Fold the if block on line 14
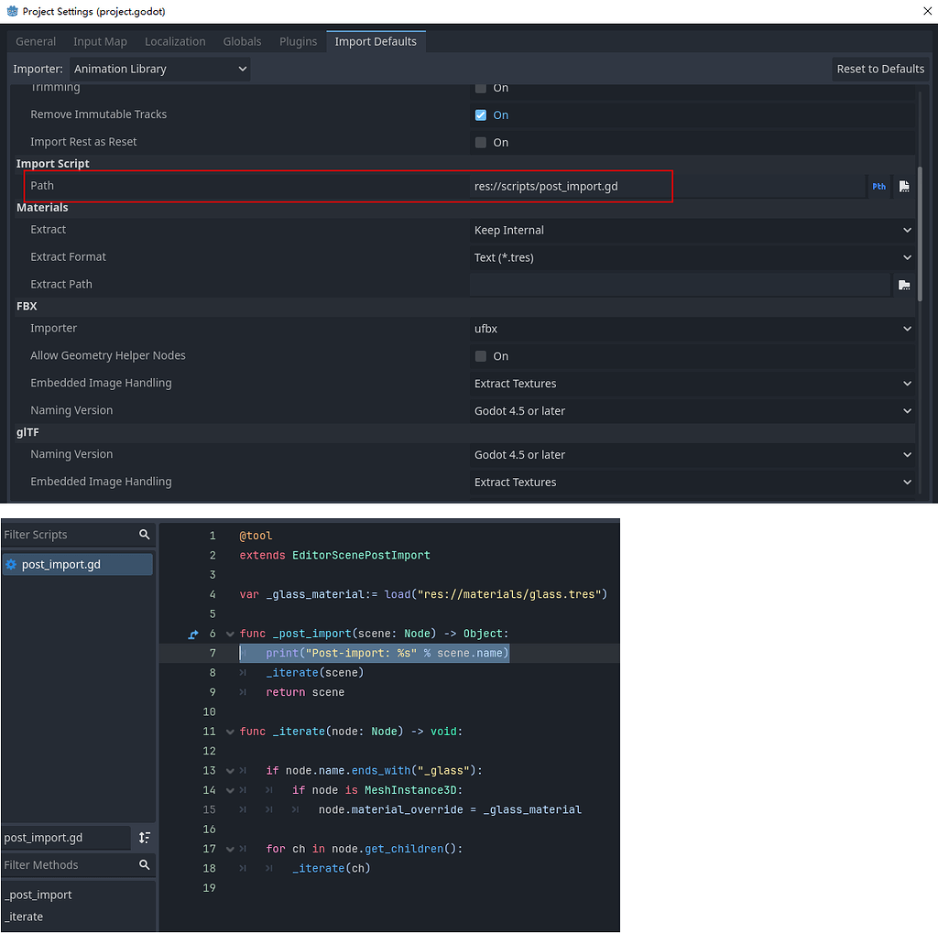The image size is (938, 933). click(230, 791)
